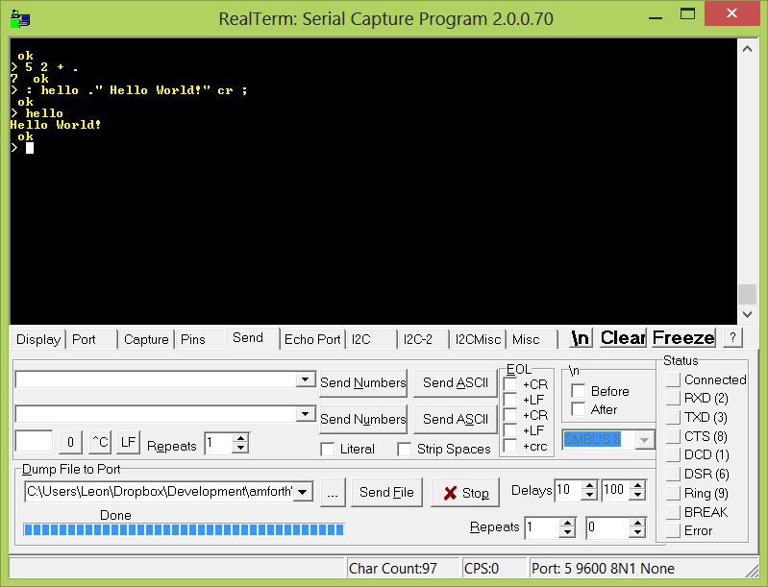The image size is (768, 587).
Task: Click the Delays 10 input field
Action: 565,490
